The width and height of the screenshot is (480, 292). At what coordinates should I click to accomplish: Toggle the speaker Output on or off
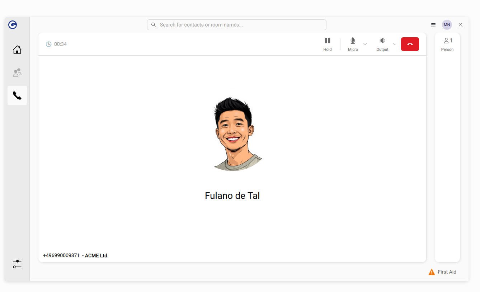click(382, 44)
